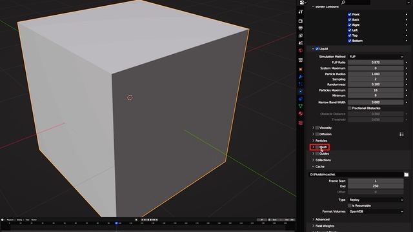413x232 pixels.
Task: Open the Render properties tab
Action: click(301, 21)
